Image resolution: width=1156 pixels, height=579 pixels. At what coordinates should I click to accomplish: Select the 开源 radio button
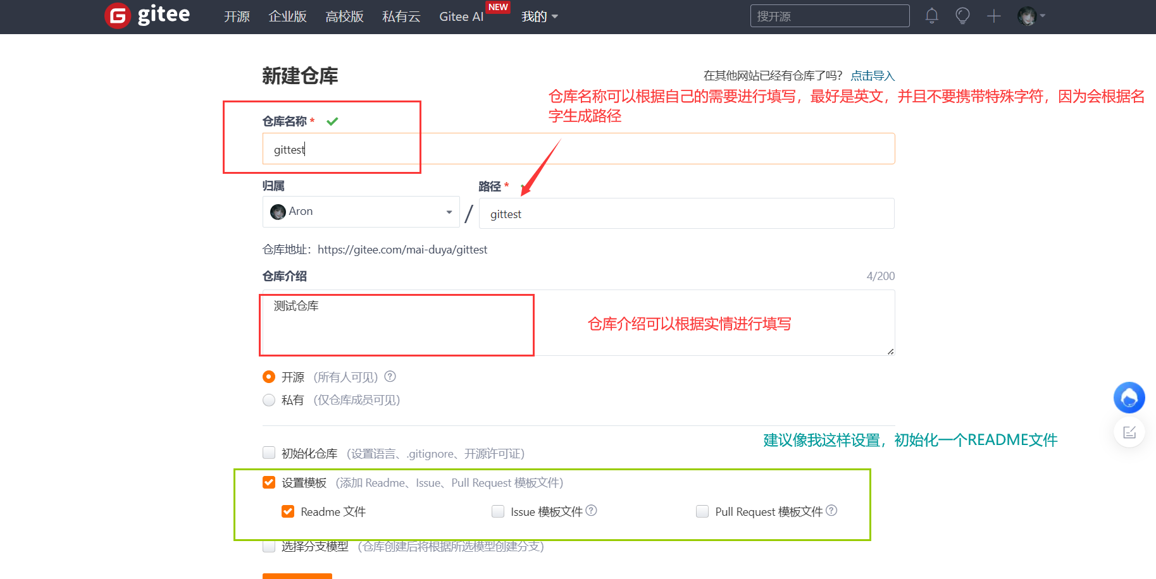[x=269, y=377]
